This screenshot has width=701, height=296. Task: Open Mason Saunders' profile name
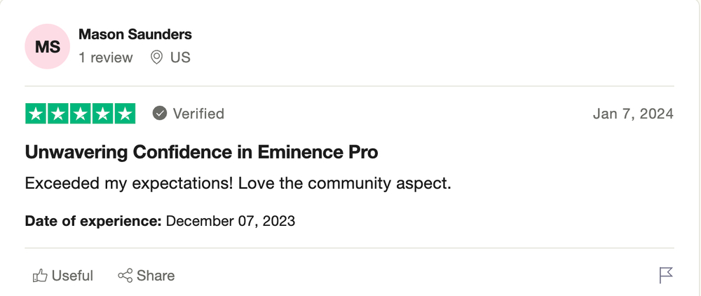pyautogui.click(x=135, y=34)
